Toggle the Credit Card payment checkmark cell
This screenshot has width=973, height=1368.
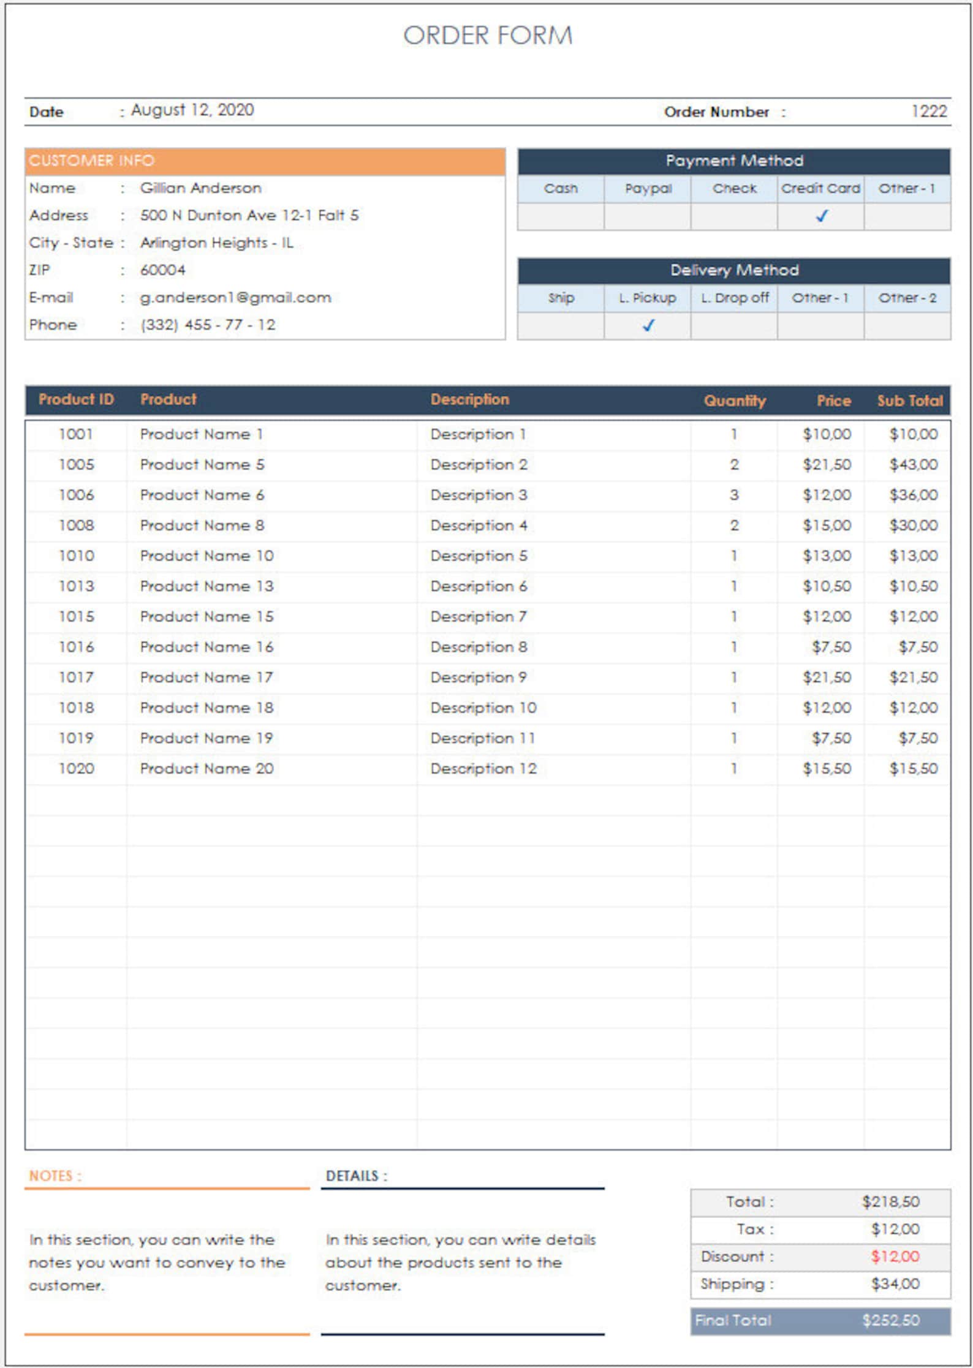point(820,216)
